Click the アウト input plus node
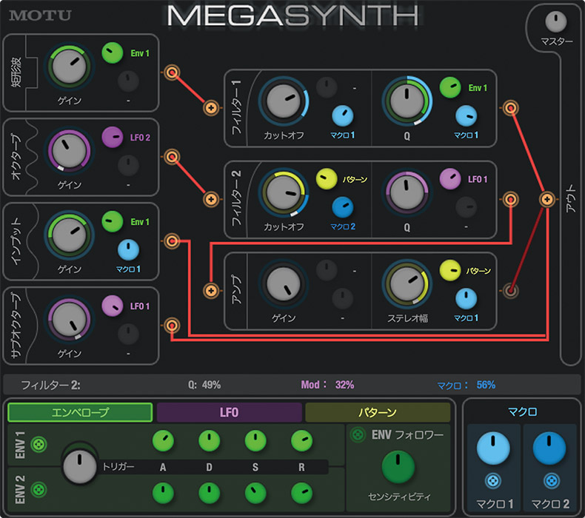 (547, 199)
